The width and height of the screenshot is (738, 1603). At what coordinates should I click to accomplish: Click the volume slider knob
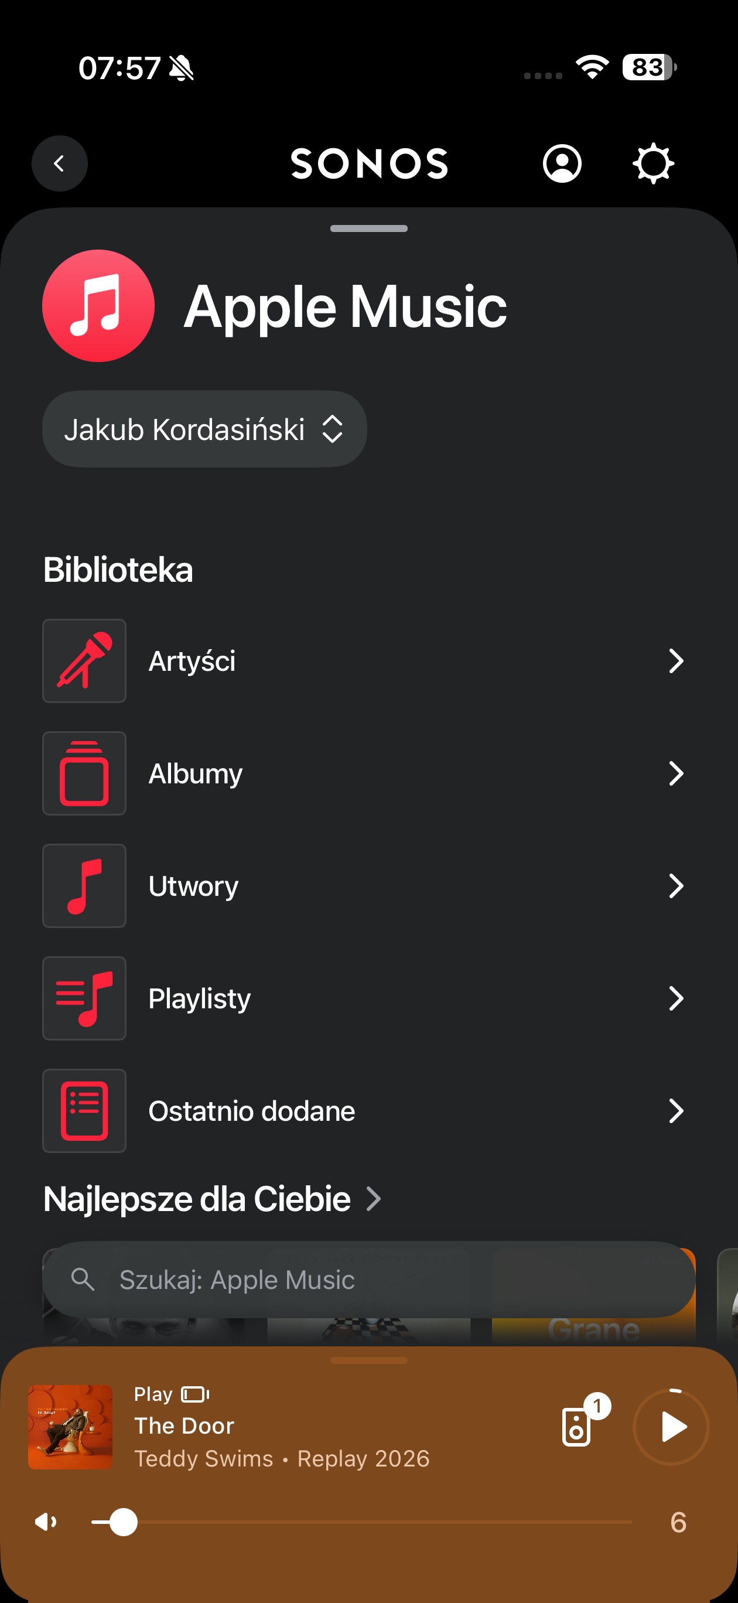(x=124, y=1523)
